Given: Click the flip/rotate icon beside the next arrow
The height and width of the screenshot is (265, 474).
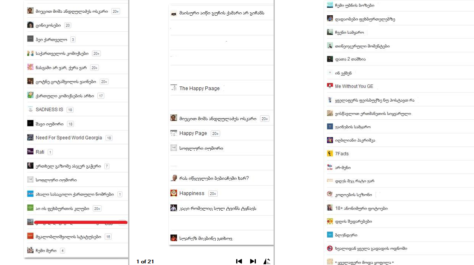Looking at the screenshot, I should pyautogui.click(x=267, y=261).
